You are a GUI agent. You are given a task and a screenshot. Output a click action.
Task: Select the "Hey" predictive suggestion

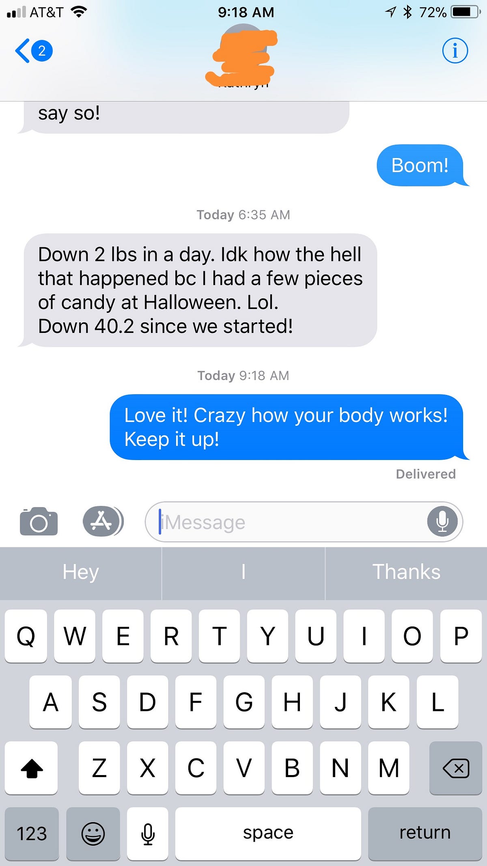(x=81, y=573)
